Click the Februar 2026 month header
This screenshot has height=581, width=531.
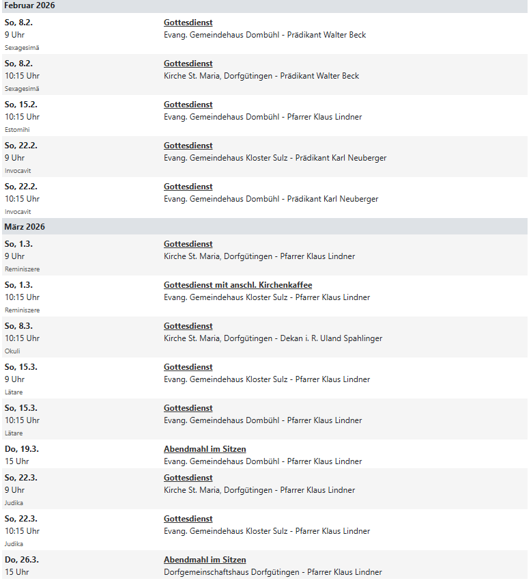[29, 5]
